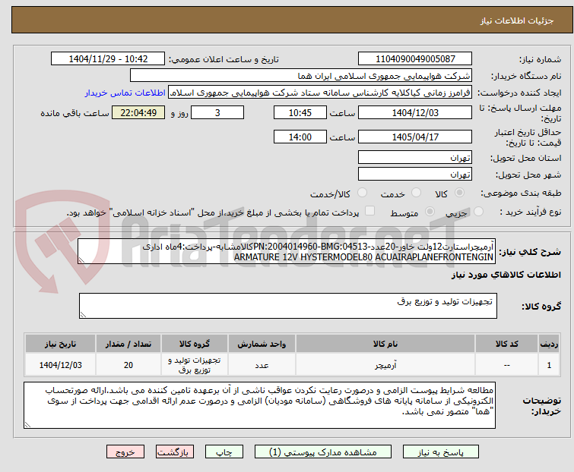574x472 pixels.
Task: Click the remaining days field showing 3
Action: click(217, 112)
